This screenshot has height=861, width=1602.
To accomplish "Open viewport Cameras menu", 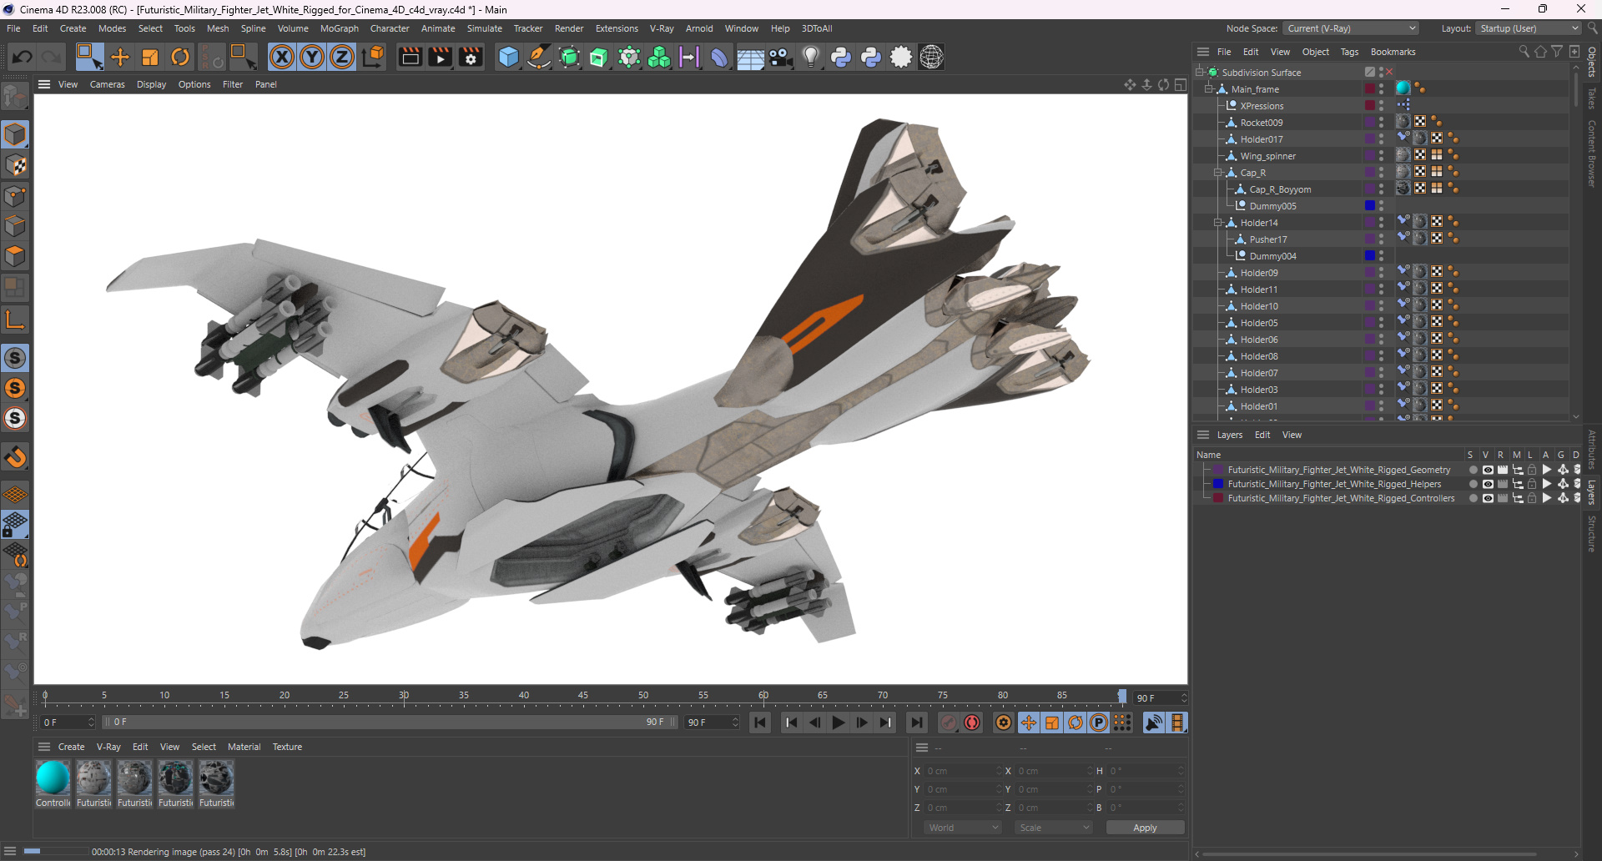I will 108,84.
